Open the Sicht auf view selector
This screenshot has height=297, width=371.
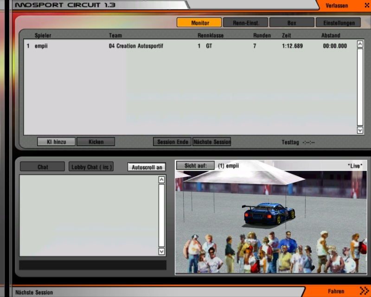pyautogui.click(x=195, y=166)
